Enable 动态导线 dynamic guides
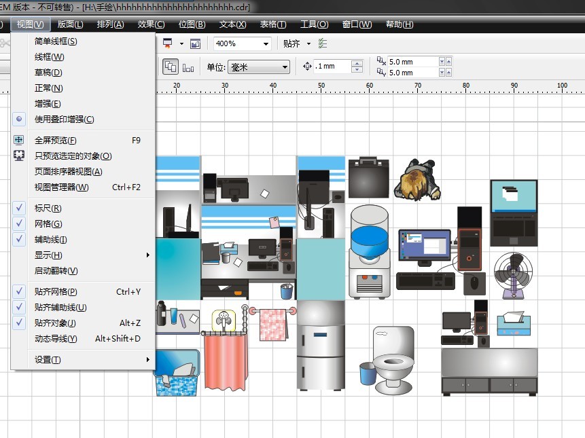 (83, 338)
